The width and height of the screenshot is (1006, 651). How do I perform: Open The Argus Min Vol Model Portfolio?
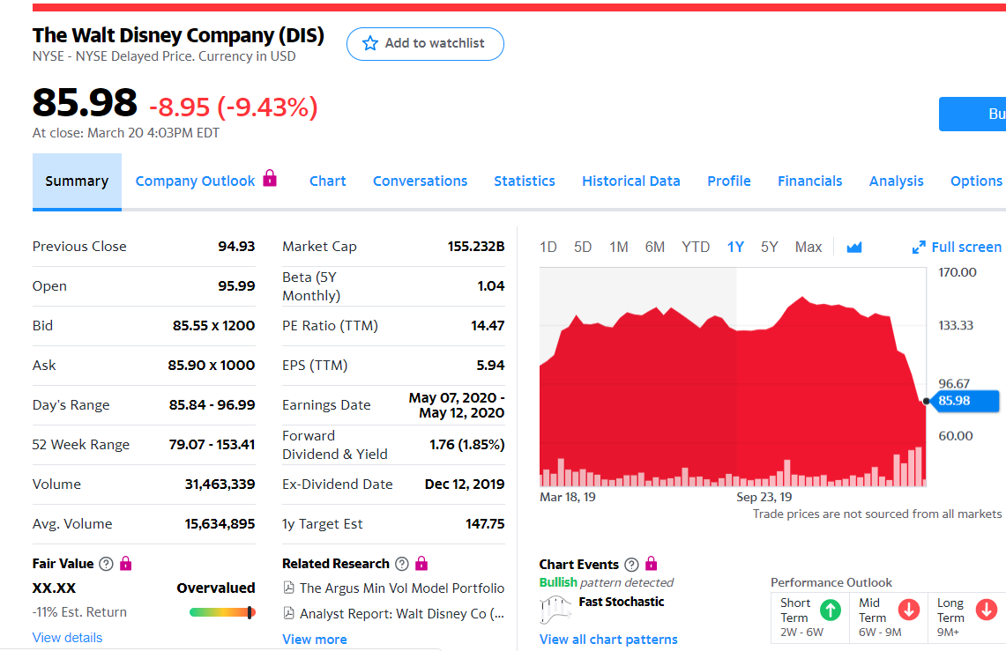pos(402,588)
